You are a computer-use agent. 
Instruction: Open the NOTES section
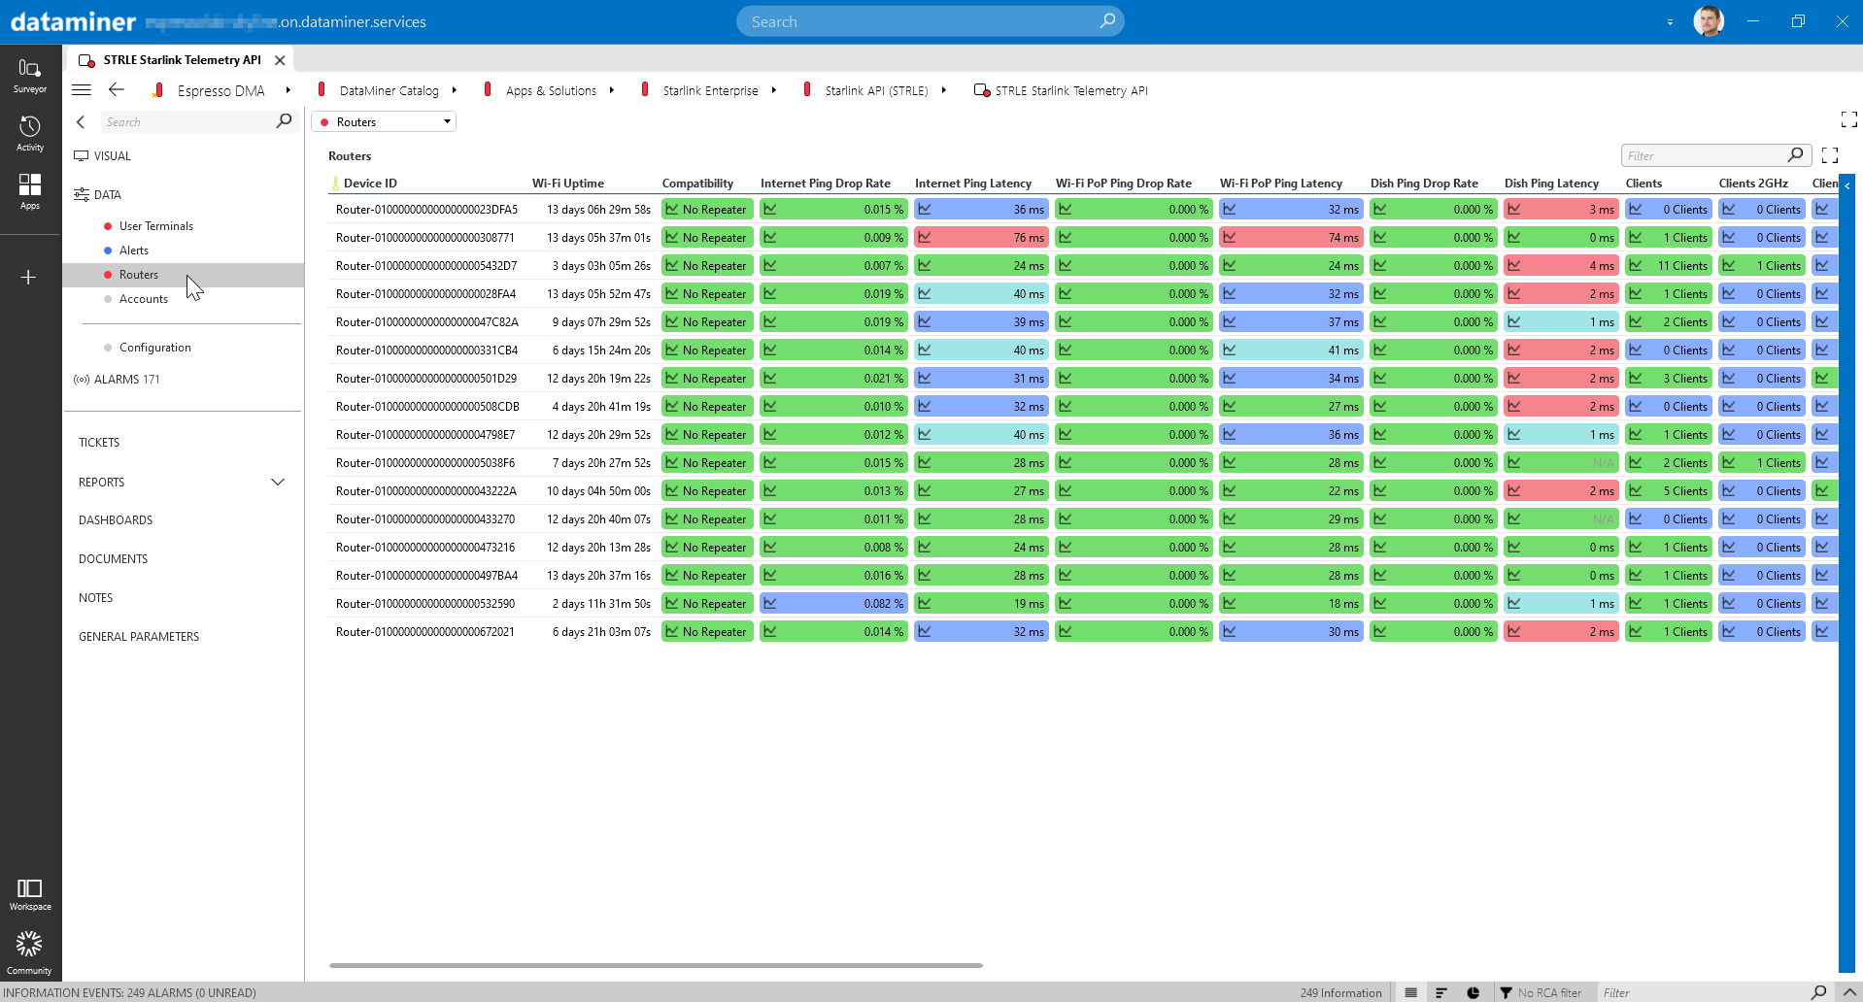coord(96,598)
